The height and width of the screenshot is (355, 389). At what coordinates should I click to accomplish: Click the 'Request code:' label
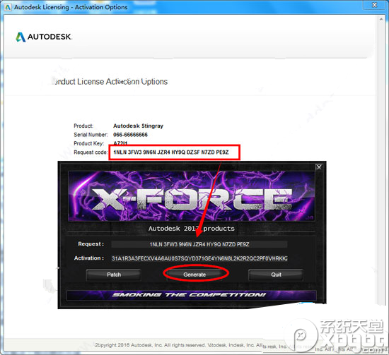click(x=91, y=152)
